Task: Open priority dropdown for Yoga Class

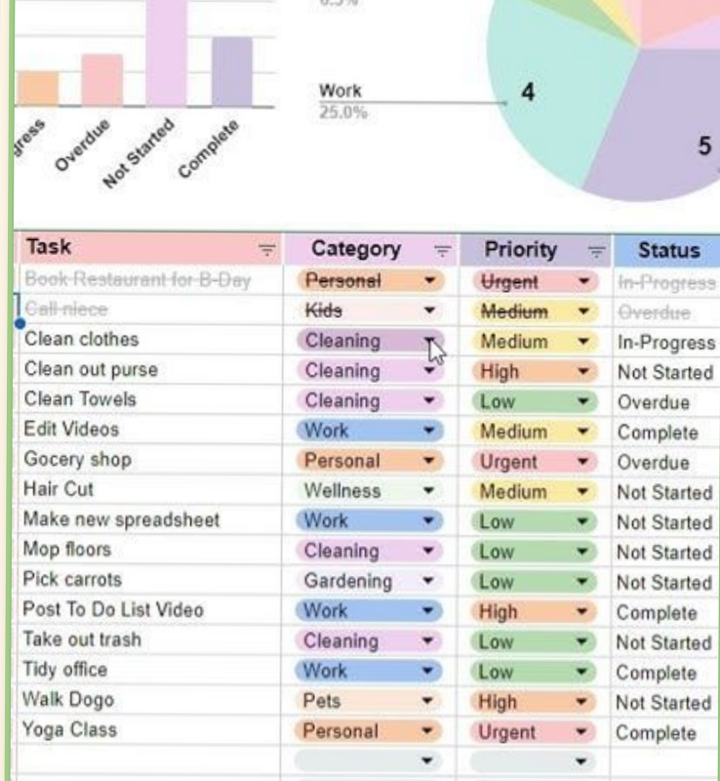Action: [x=583, y=731]
